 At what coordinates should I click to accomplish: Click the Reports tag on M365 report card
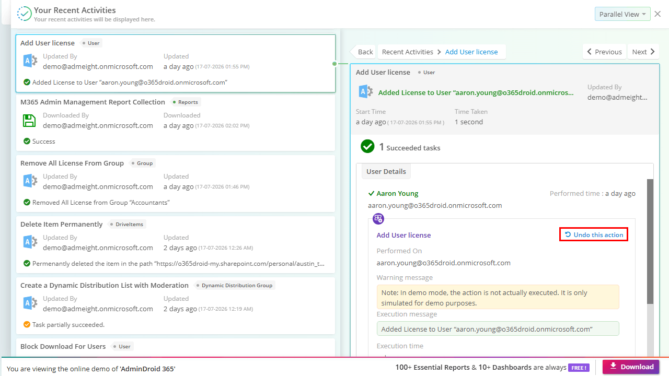[186, 102]
